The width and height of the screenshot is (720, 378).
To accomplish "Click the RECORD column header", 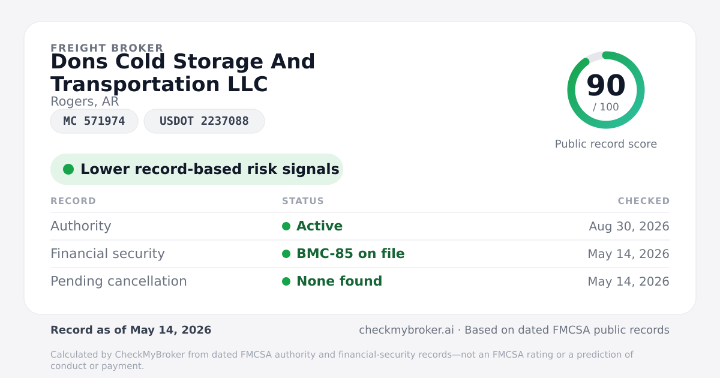I will [x=73, y=201].
